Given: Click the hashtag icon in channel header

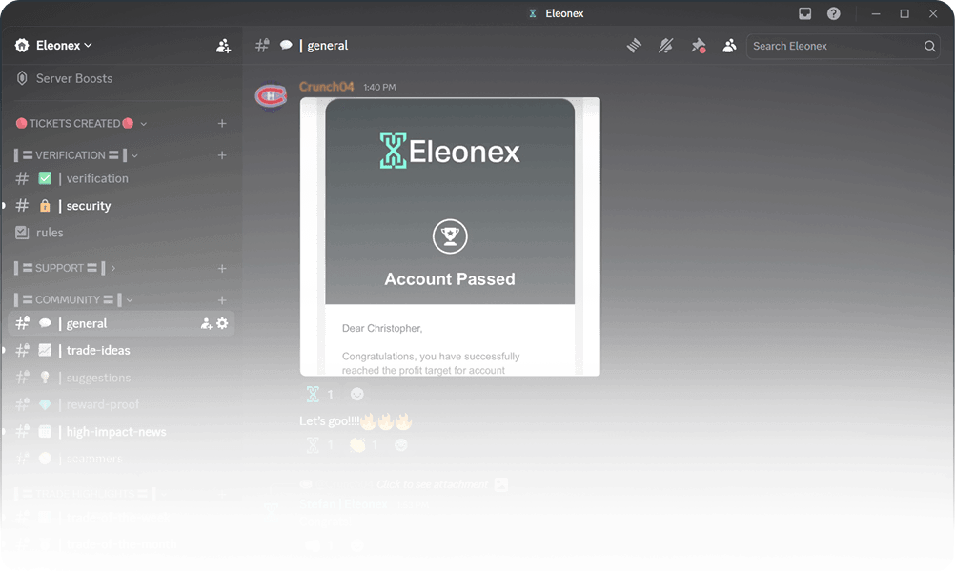Looking at the screenshot, I should point(262,46).
